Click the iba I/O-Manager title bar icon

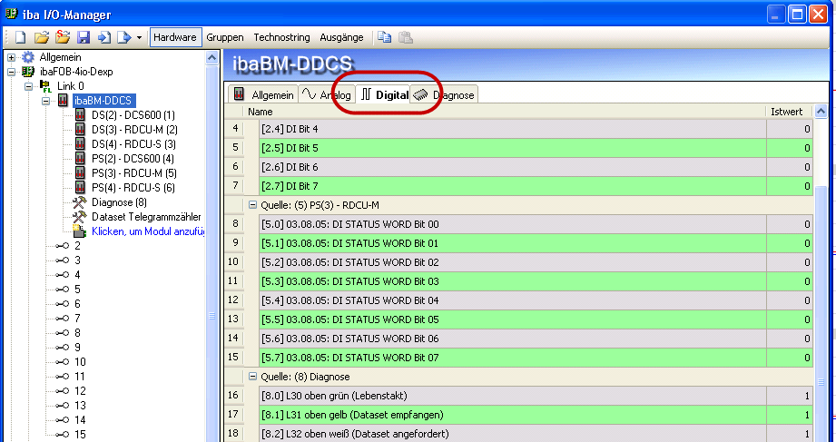click(11, 14)
